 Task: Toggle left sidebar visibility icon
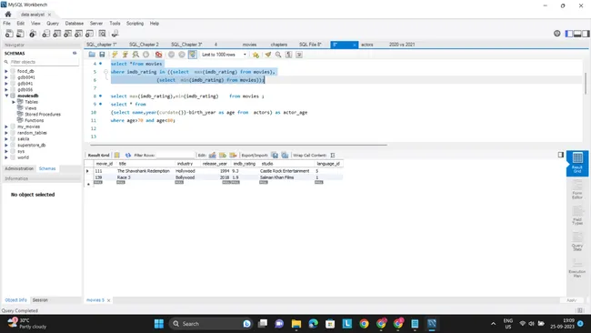click(x=569, y=34)
